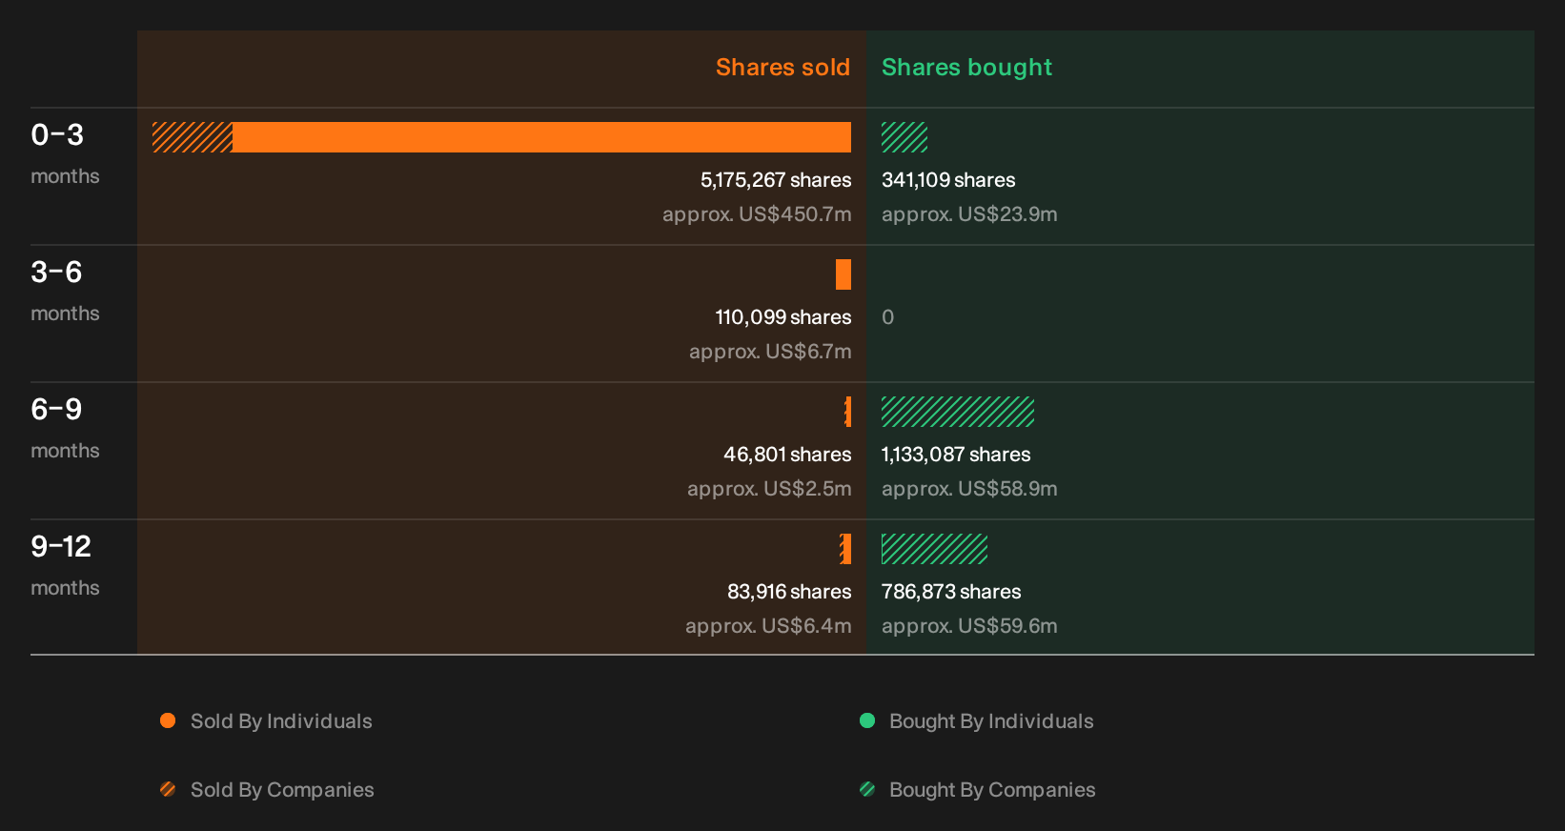Click the Shares bought column header
Image resolution: width=1565 pixels, height=831 pixels.
coord(966,68)
